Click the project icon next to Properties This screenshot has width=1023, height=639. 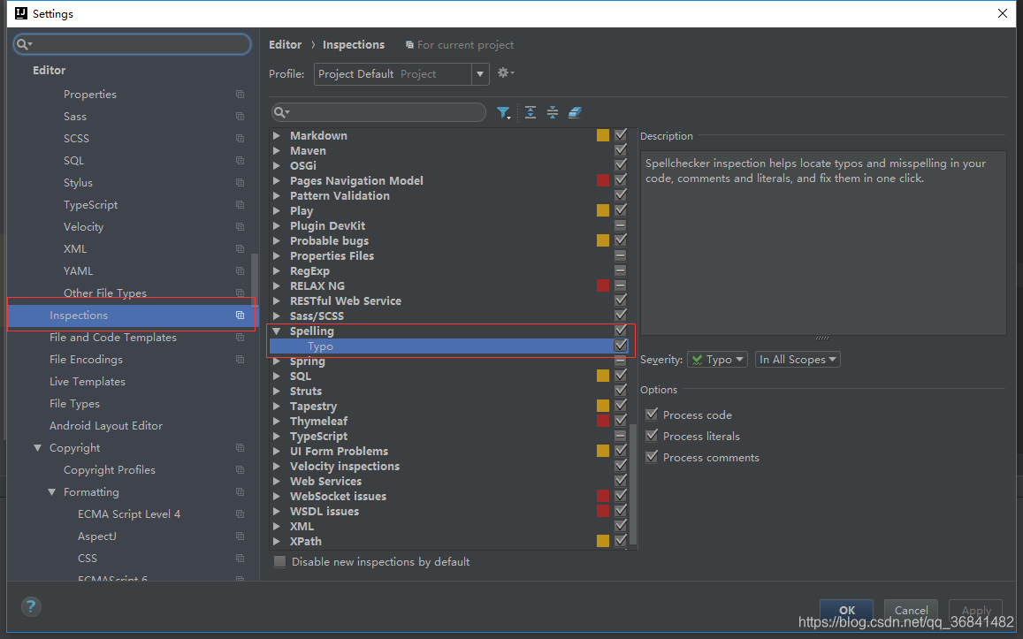[240, 95]
